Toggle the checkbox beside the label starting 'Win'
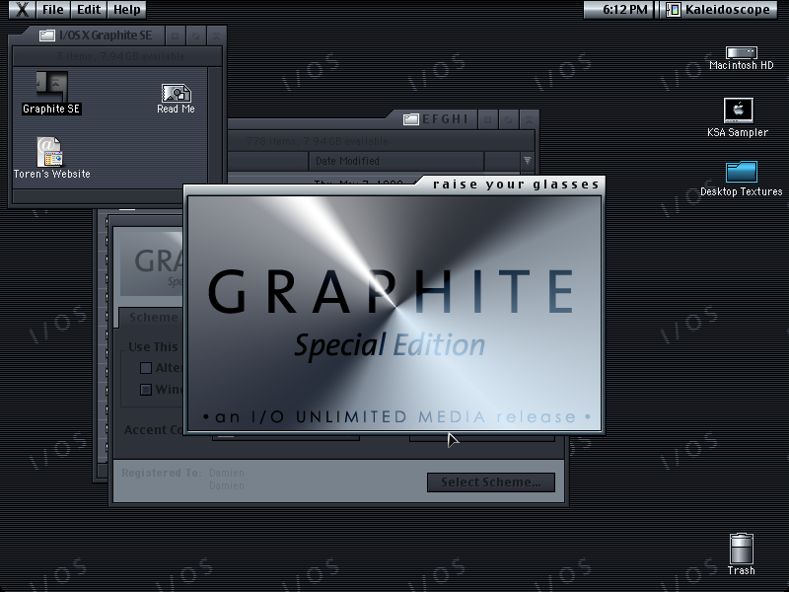This screenshot has height=592, width=789. click(x=146, y=390)
